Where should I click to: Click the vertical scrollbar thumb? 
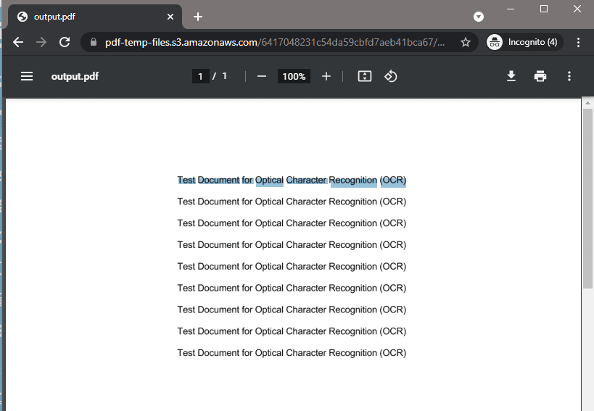pos(587,196)
